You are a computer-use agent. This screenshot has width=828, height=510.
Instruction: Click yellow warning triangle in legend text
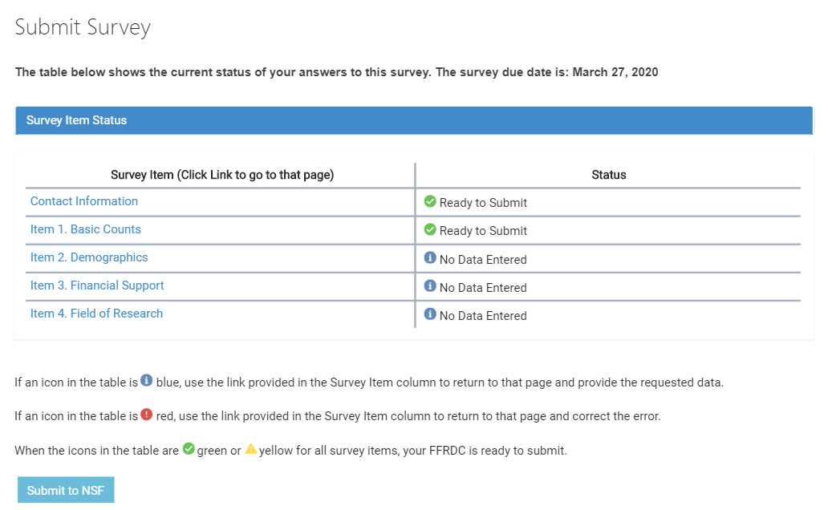tap(250, 449)
